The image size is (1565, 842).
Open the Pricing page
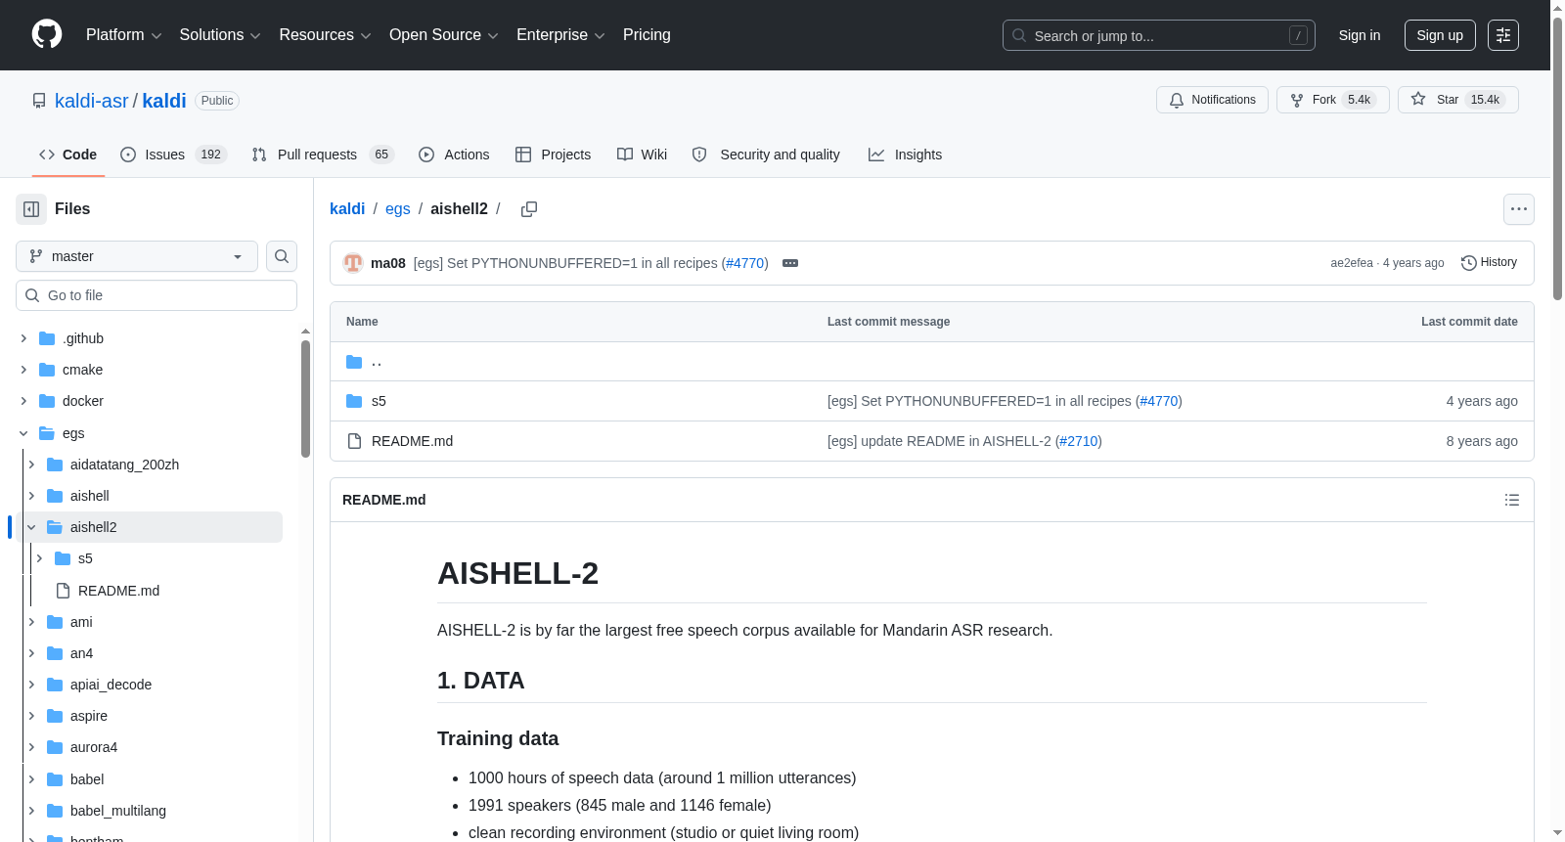pyautogui.click(x=647, y=35)
